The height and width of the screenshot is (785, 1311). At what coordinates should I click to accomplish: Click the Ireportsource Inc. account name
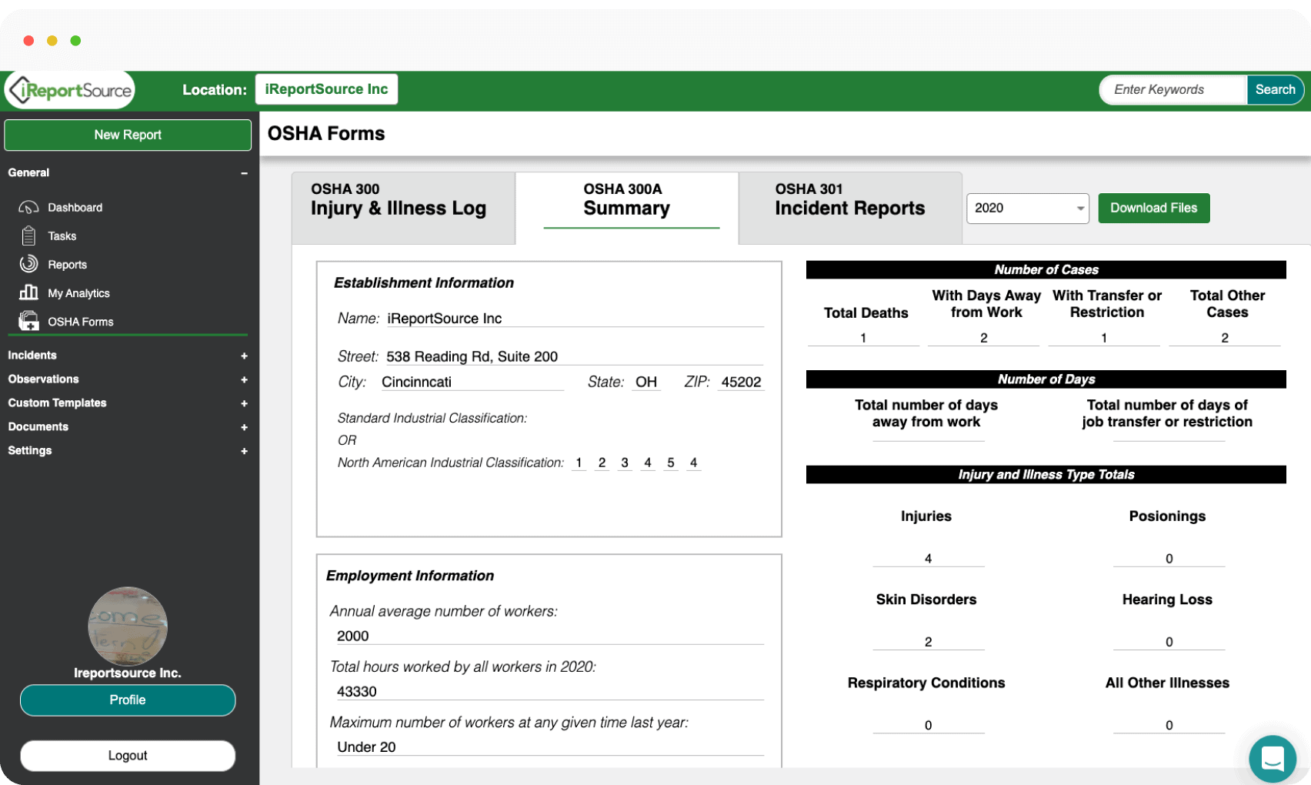[x=128, y=673]
